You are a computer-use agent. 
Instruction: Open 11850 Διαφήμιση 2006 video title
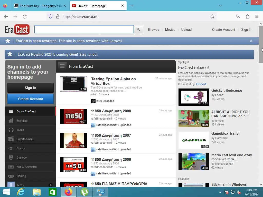111,160
